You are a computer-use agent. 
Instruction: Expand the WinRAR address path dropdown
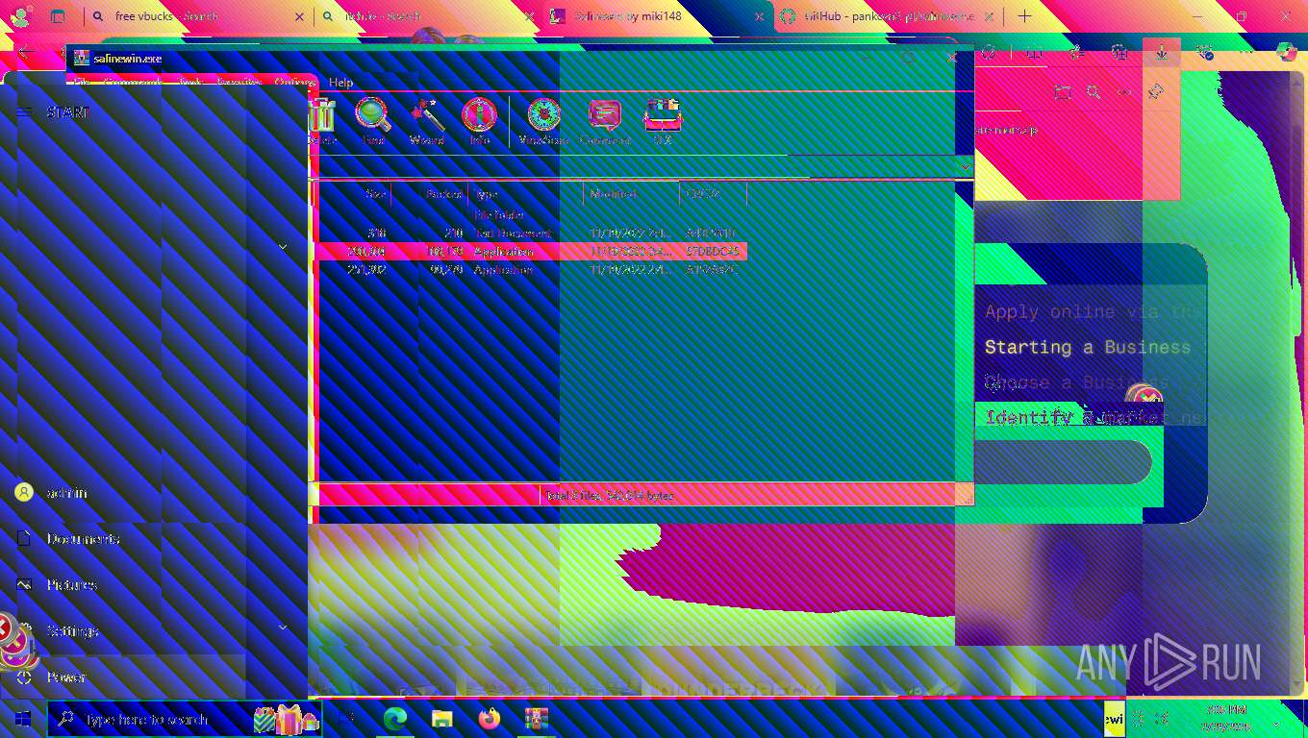965,167
